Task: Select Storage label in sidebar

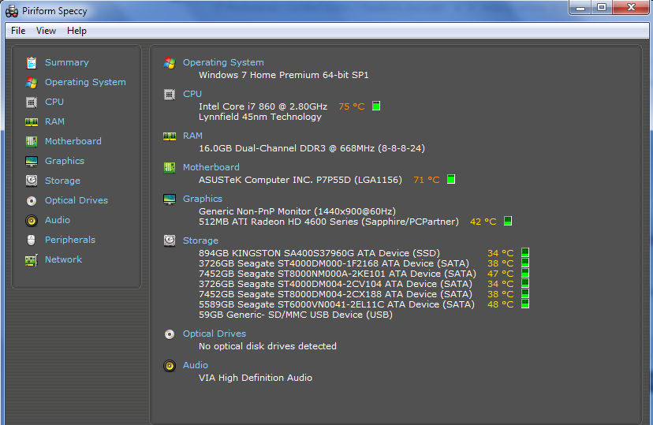Action: (62, 181)
